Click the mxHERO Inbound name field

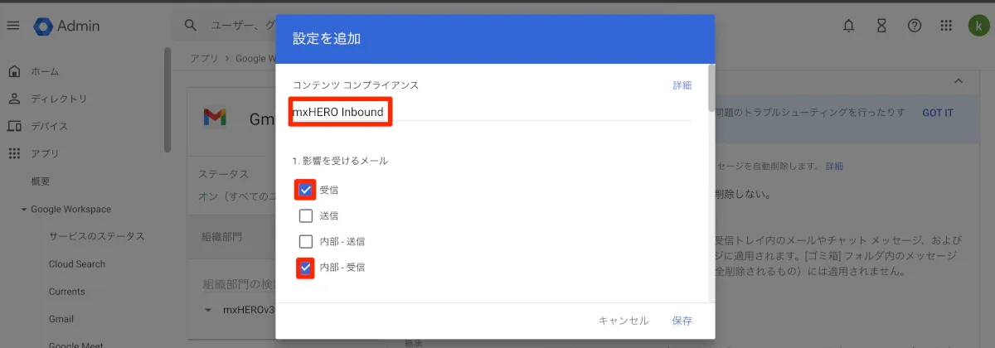(x=489, y=112)
